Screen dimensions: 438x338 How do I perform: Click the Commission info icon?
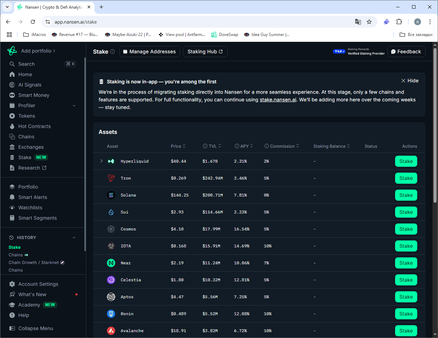[x=267, y=146]
